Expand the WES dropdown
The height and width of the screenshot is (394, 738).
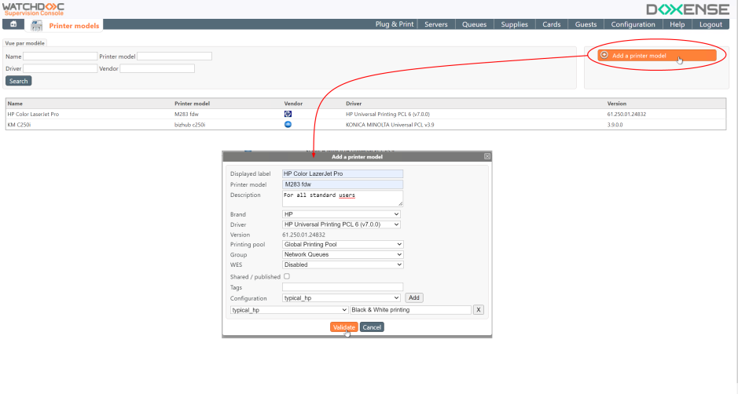tap(343, 265)
